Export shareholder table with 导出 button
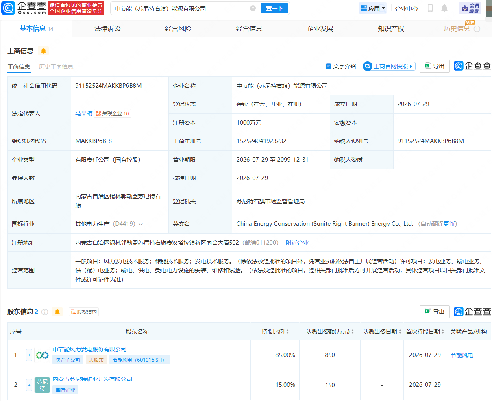 point(434,312)
